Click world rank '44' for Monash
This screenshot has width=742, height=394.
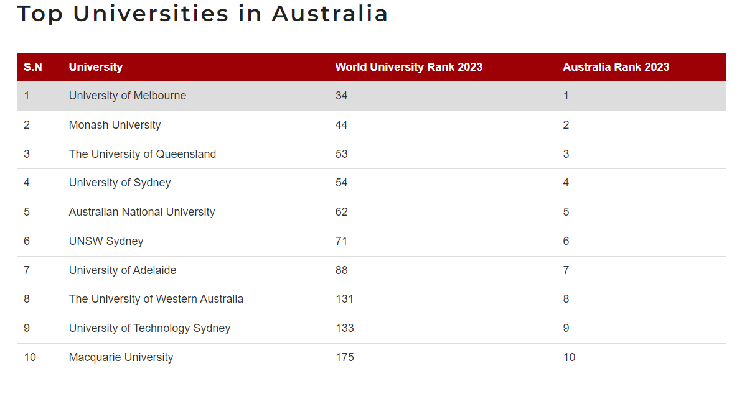click(342, 125)
